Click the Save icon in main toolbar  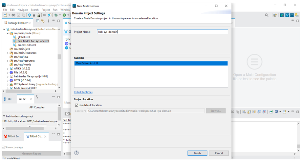point(18,15)
